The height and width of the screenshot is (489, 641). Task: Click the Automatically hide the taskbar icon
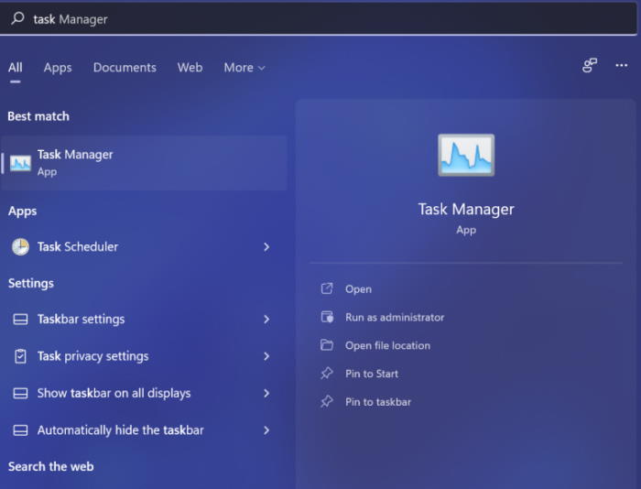click(20, 430)
